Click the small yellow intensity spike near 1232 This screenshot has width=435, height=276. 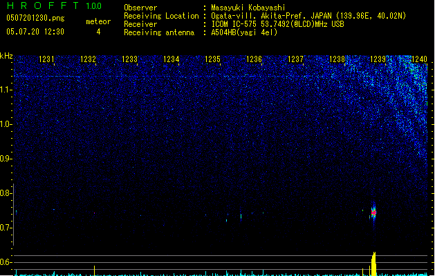coord(94,270)
